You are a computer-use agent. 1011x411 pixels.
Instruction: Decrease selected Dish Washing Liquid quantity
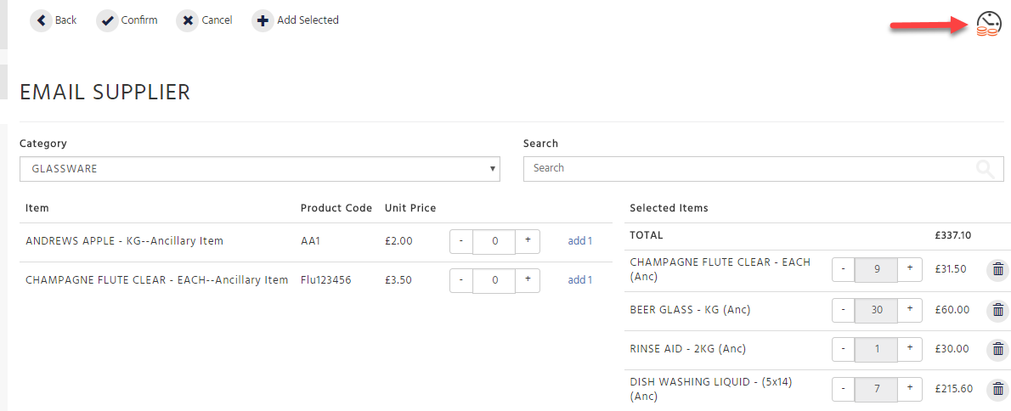(844, 389)
